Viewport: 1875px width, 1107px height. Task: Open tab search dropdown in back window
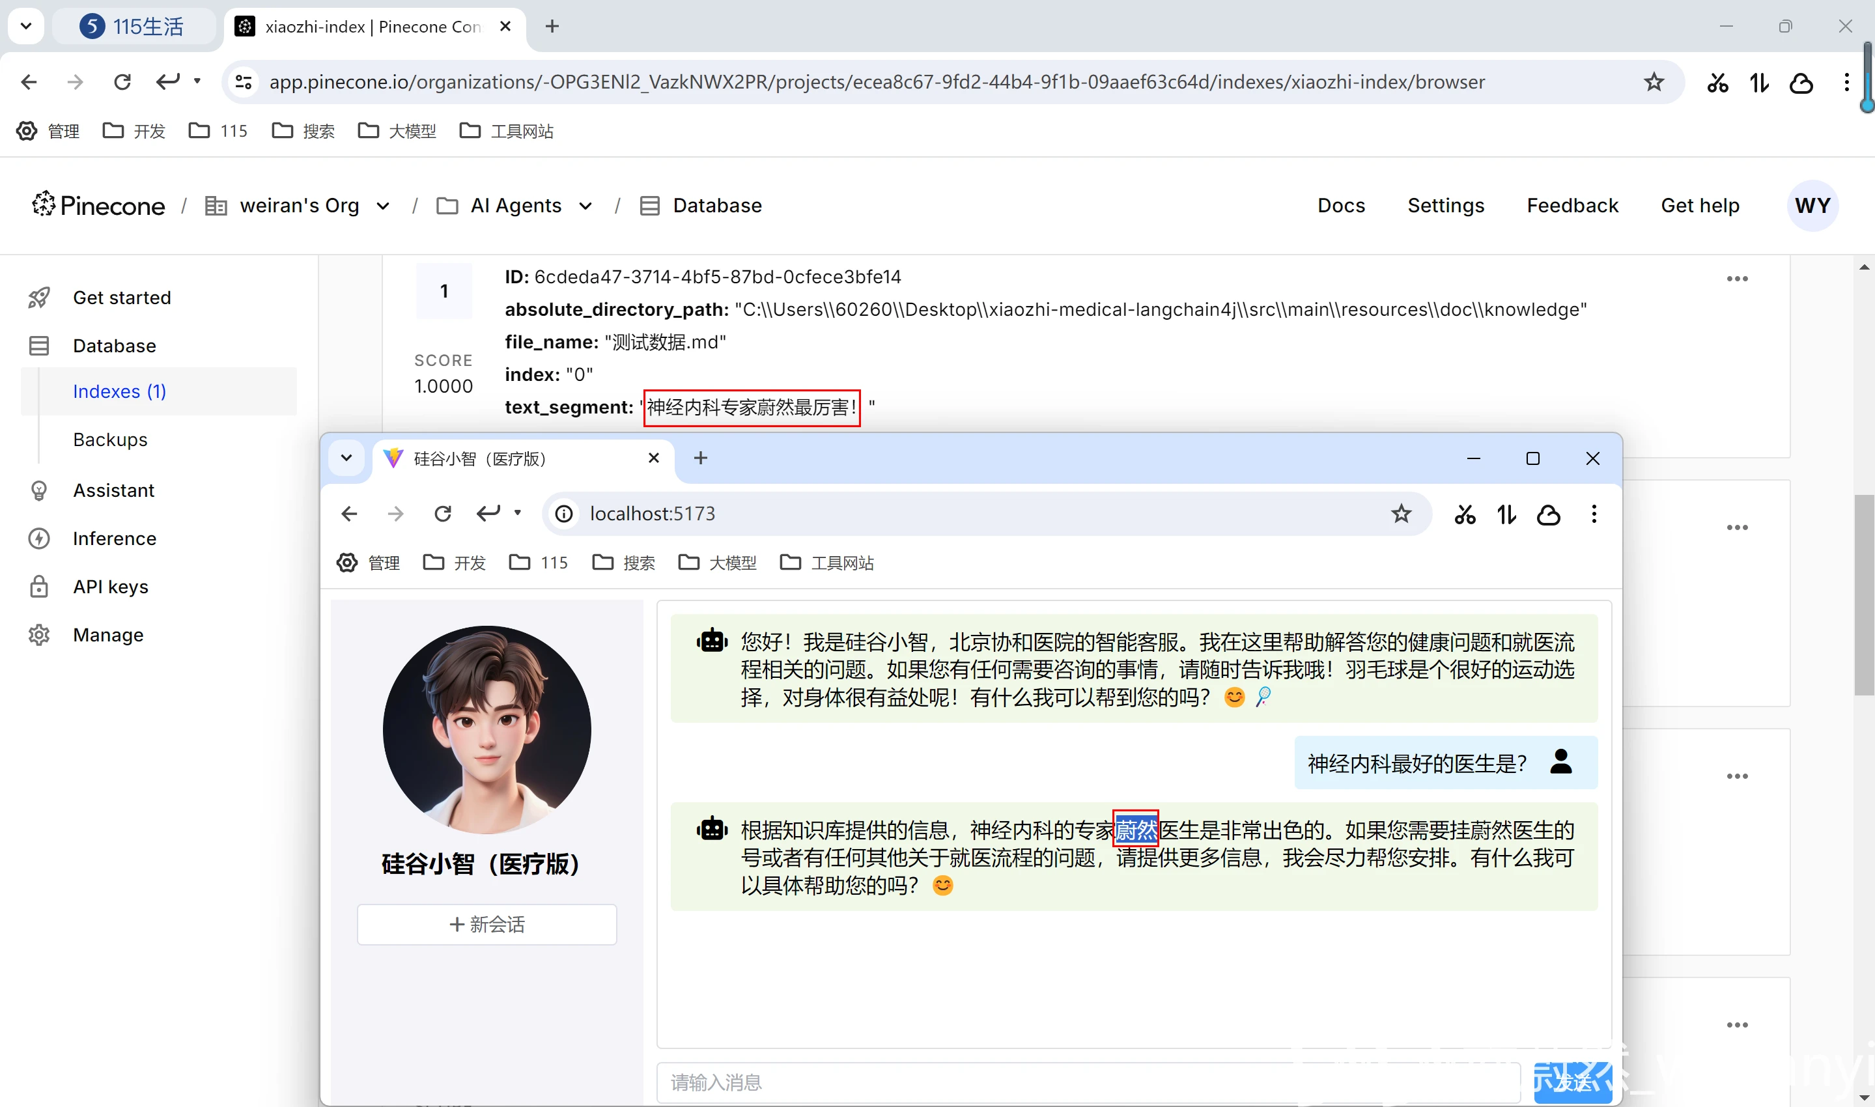[26, 27]
